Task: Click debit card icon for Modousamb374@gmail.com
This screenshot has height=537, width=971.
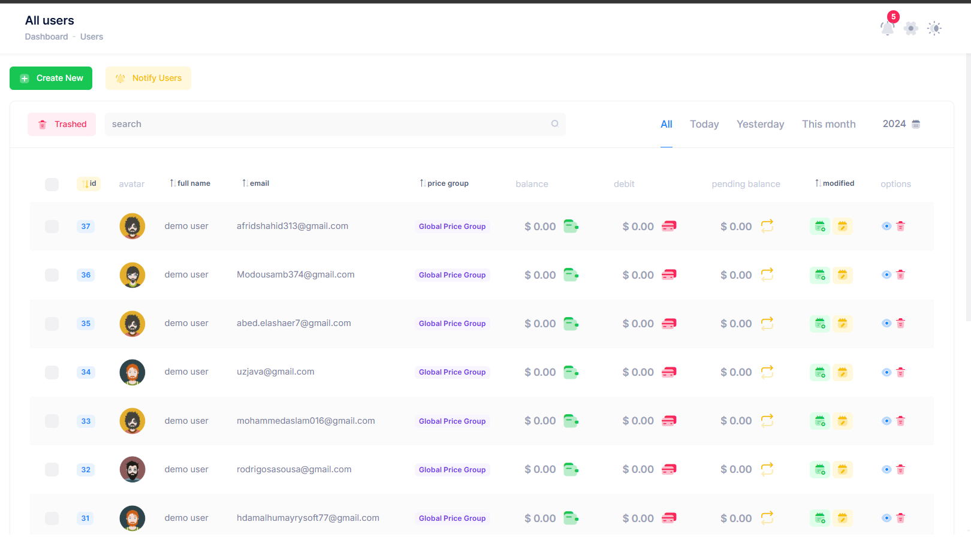Action: coord(669,274)
